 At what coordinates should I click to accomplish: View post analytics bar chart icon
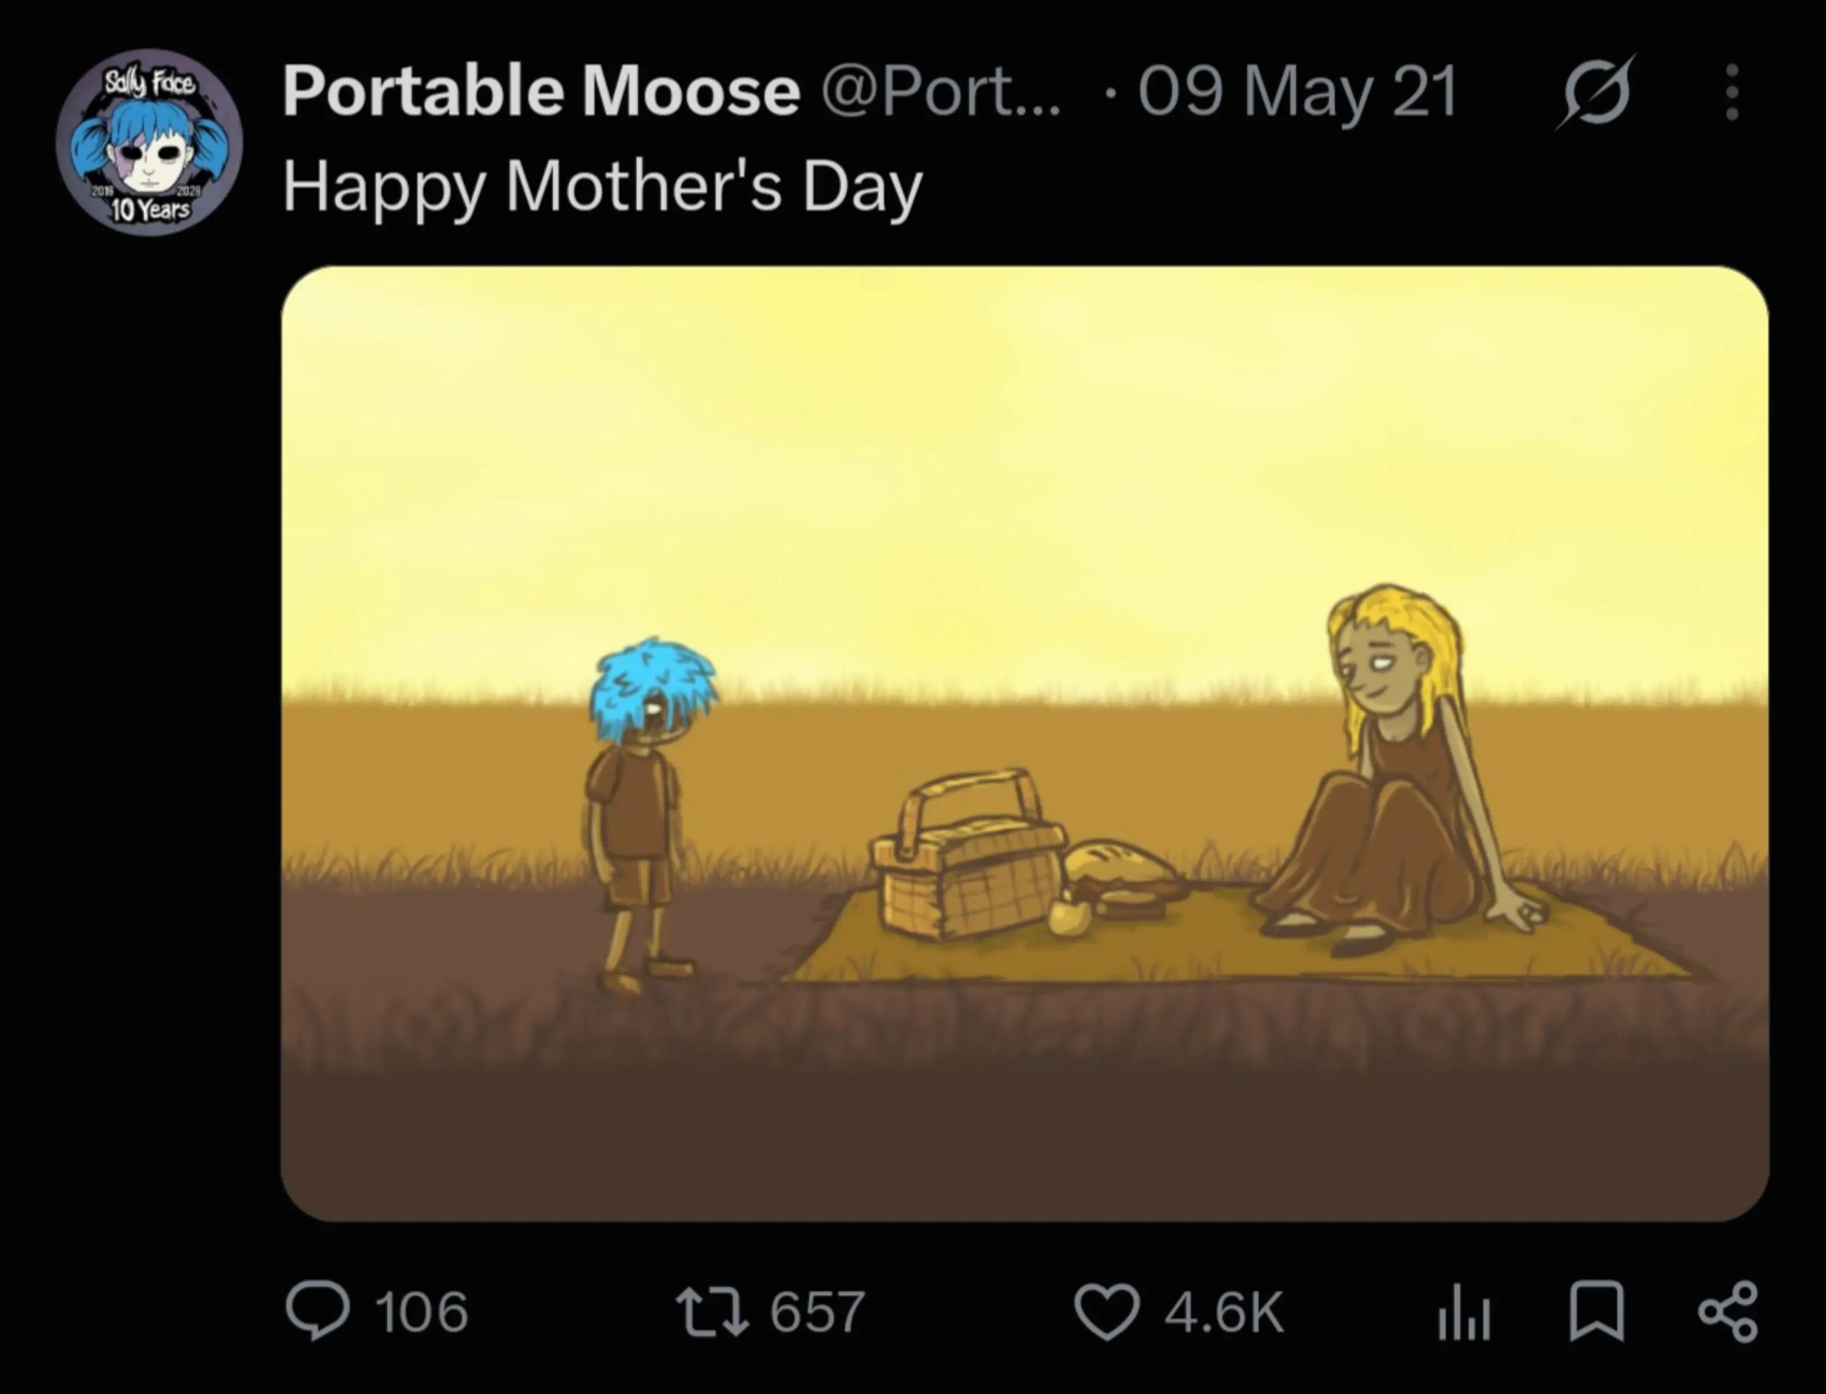coord(1464,1312)
